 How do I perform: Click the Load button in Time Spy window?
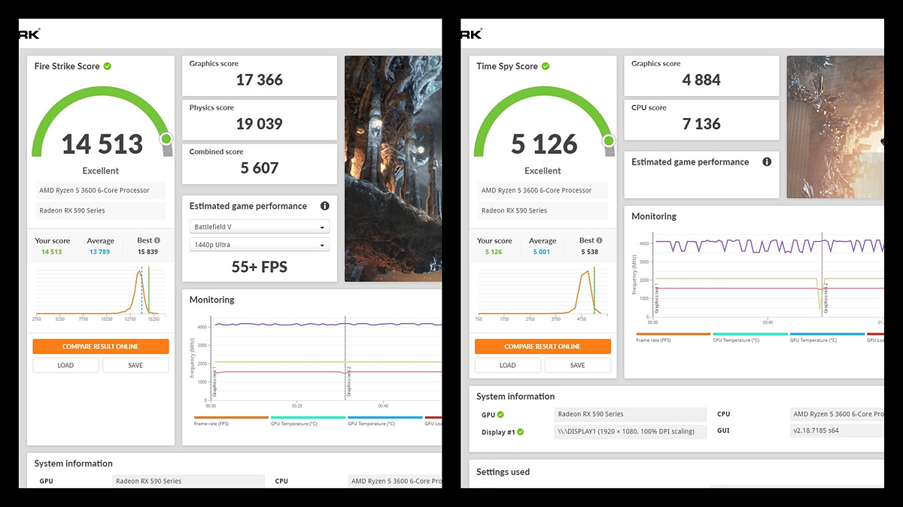pos(507,365)
